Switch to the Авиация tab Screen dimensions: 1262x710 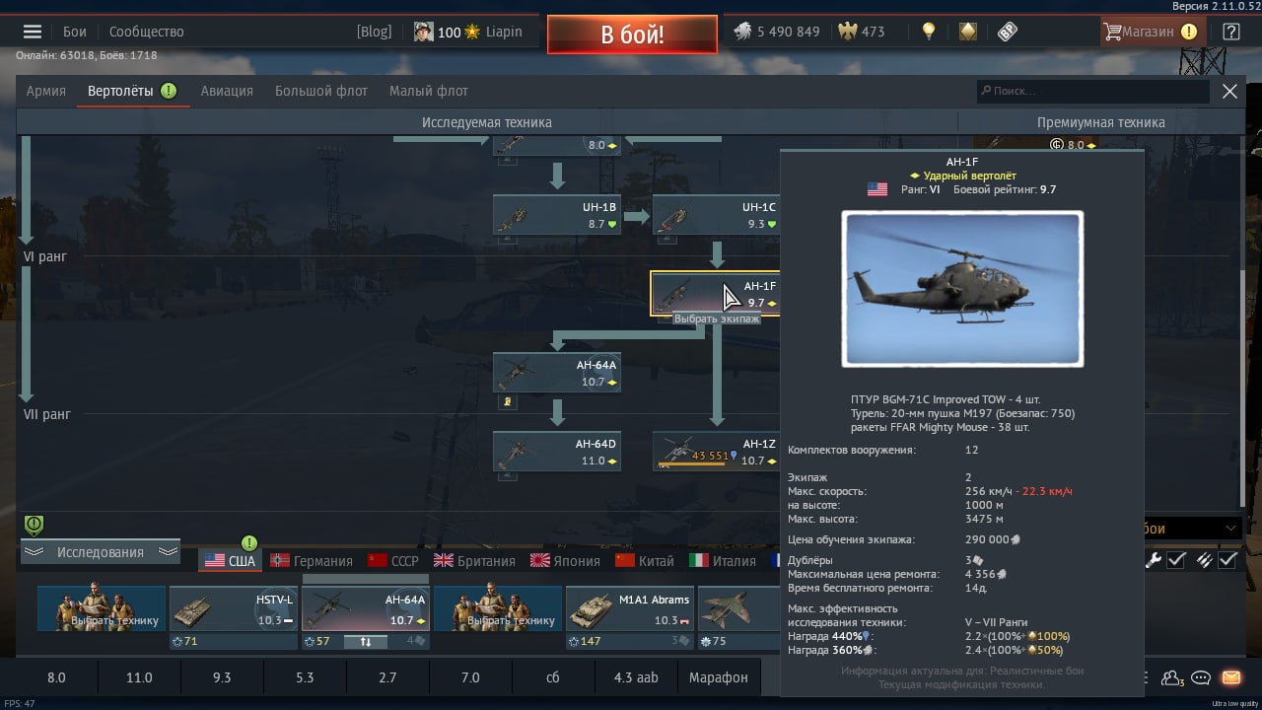click(227, 91)
